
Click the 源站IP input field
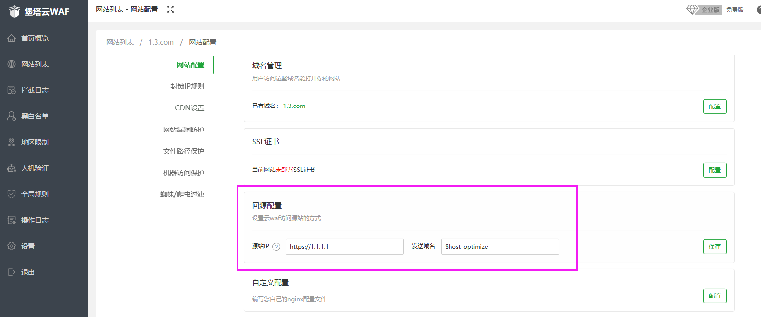click(x=344, y=247)
